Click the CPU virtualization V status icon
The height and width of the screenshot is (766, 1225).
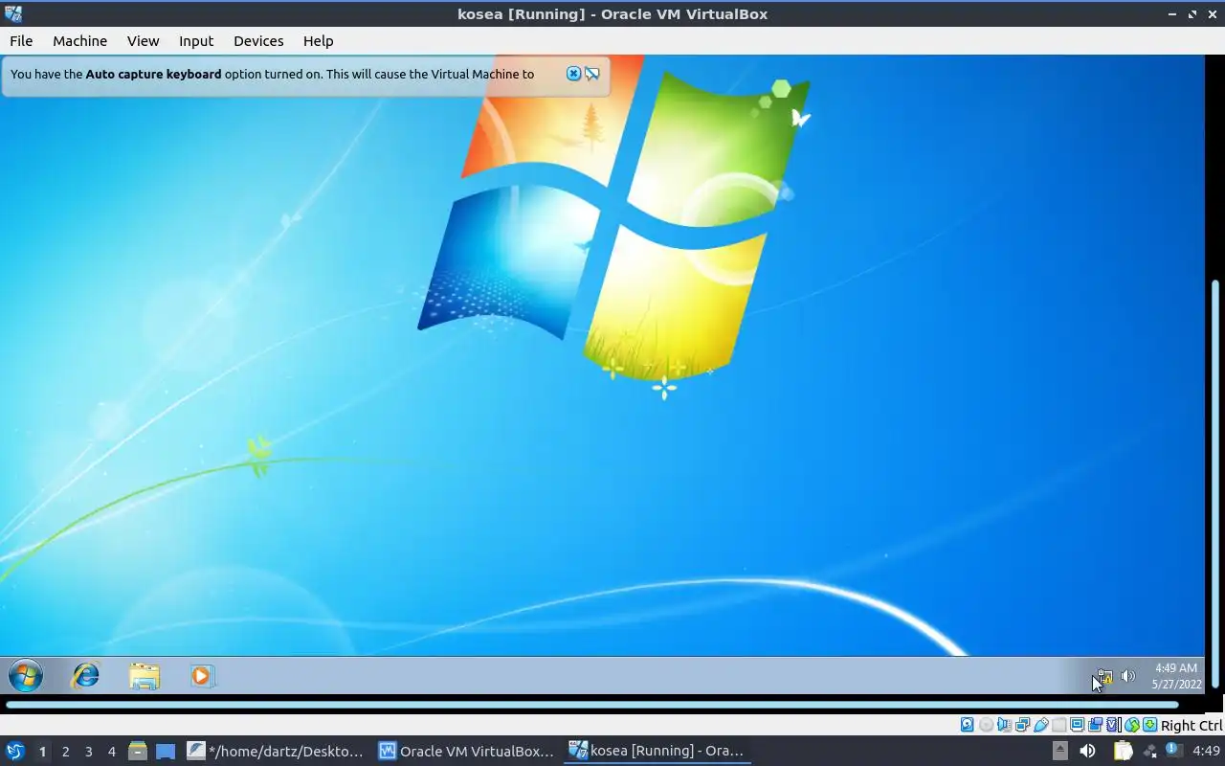pyautogui.click(x=1112, y=725)
